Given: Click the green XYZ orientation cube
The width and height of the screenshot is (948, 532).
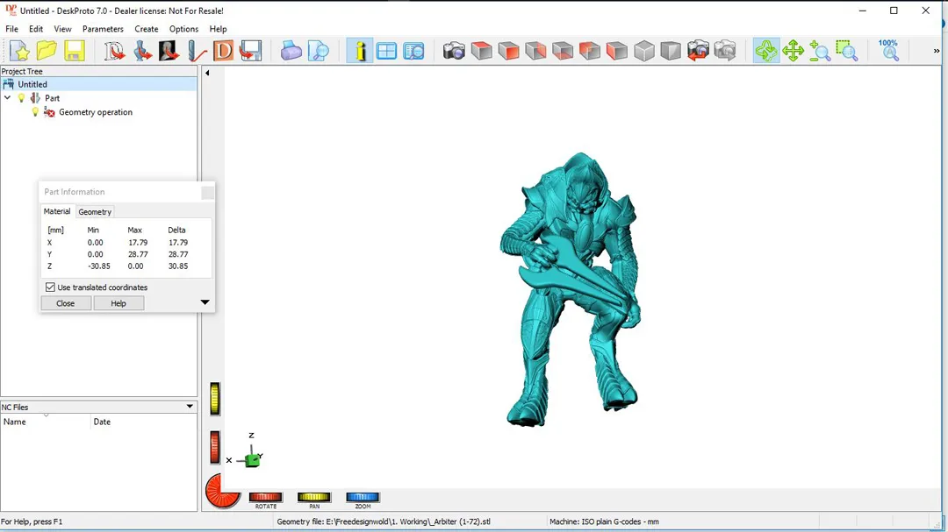Looking at the screenshot, I should tap(252, 460).
